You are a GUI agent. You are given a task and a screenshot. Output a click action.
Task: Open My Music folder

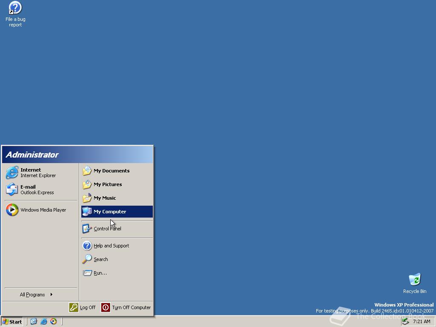(117, 198)
